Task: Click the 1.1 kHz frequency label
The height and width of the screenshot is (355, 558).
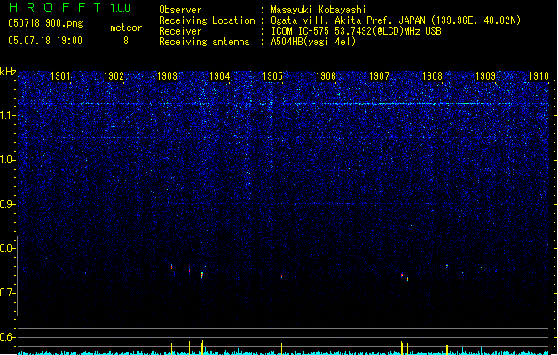Action: click(x=7, y=115)
